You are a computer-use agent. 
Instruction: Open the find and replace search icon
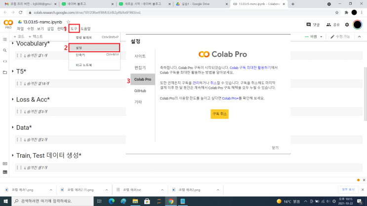(5, 50)
